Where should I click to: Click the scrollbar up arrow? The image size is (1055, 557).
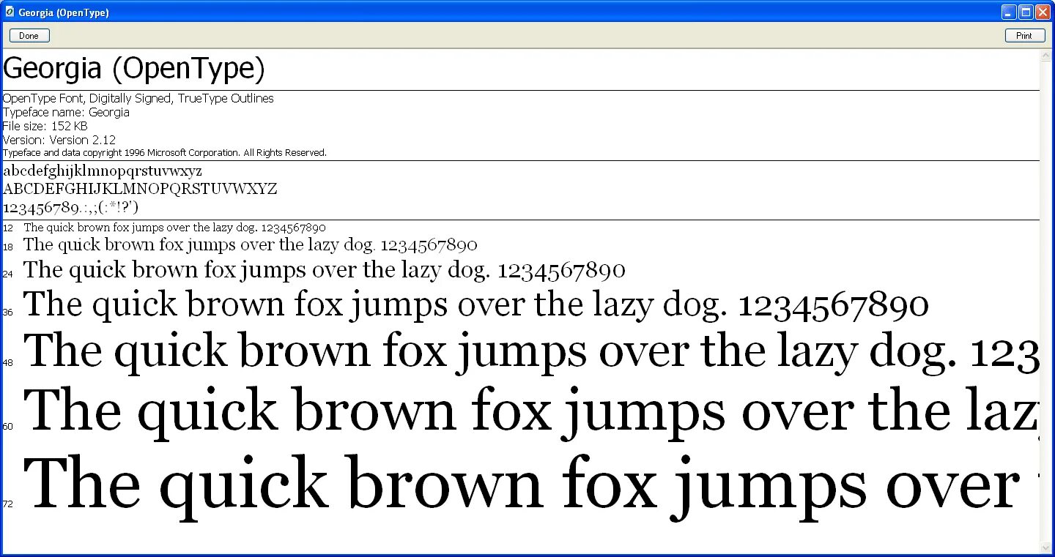(1045, 56)
